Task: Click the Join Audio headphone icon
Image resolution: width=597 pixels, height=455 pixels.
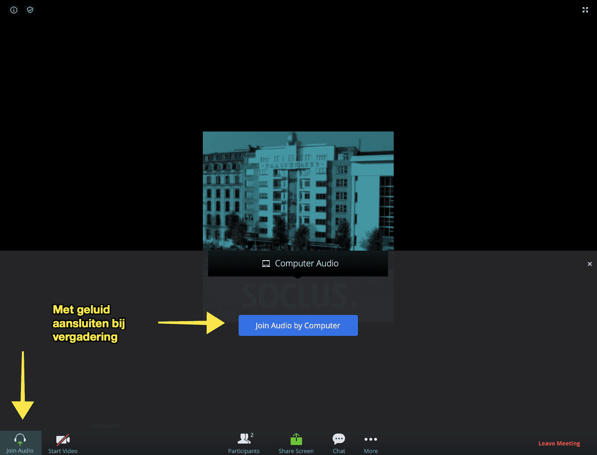Action: (20, 439)
